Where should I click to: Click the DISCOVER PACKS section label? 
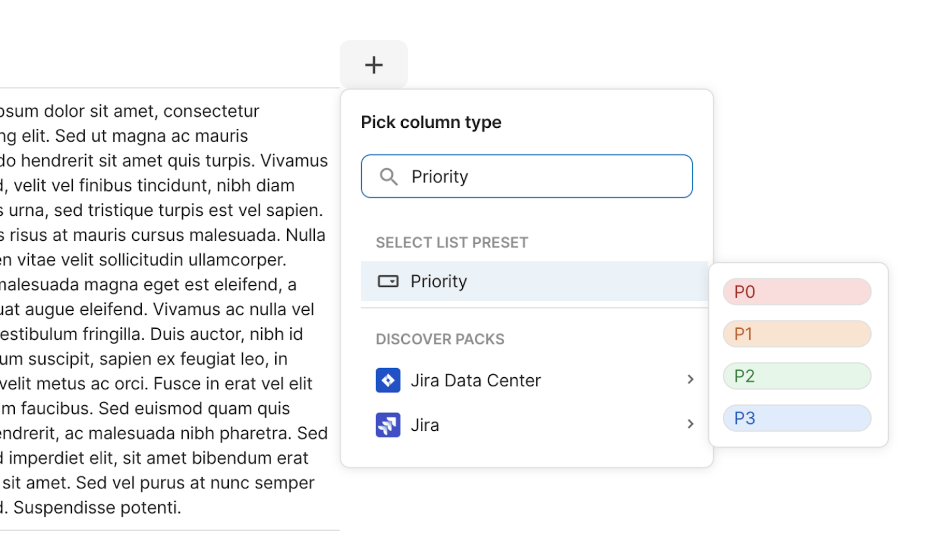tap(440, 339)
